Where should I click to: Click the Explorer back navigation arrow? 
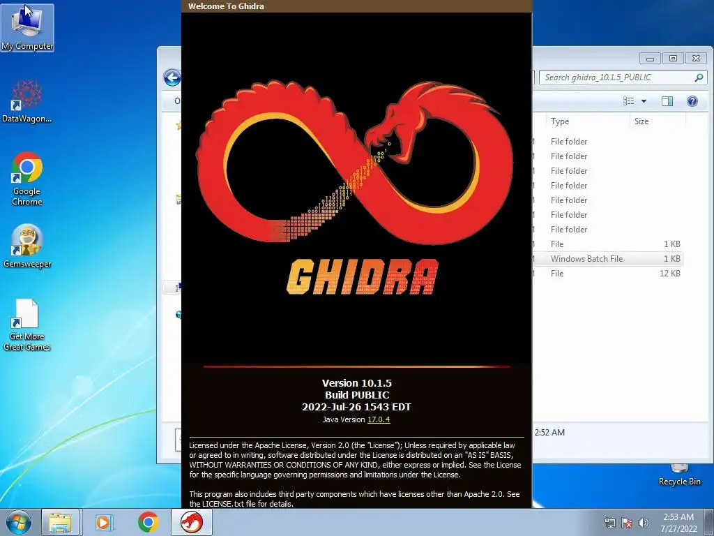tap(172, 77)
